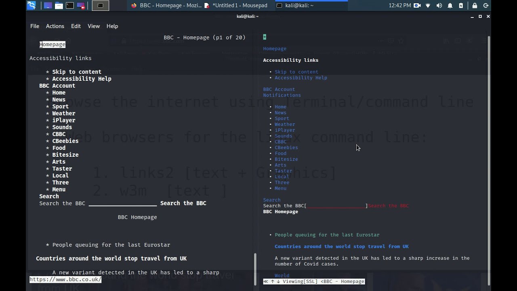The image size is (517, 291).
Task: Click bold Weather link in lynx pane
Action: coord(63,114)
